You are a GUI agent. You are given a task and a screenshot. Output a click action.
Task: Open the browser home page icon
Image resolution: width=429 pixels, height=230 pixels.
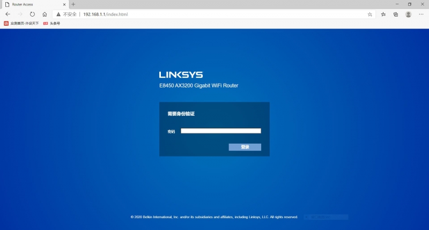coord(45,14)
